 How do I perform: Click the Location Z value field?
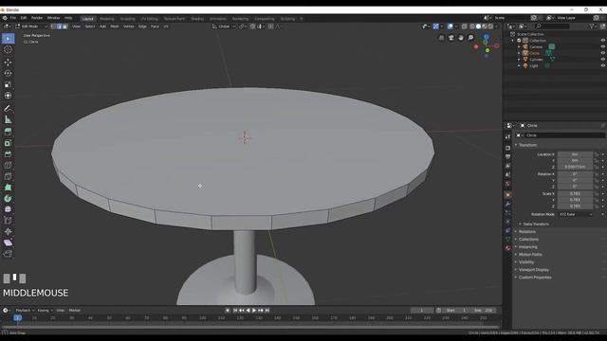pyautogui.click(x=575, y=168)
